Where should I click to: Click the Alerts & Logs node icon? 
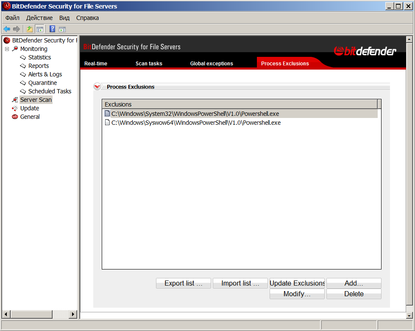23,74
